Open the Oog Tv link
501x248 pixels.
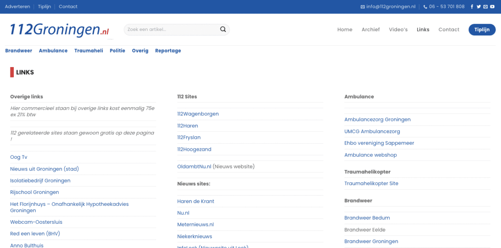point(19,157)
